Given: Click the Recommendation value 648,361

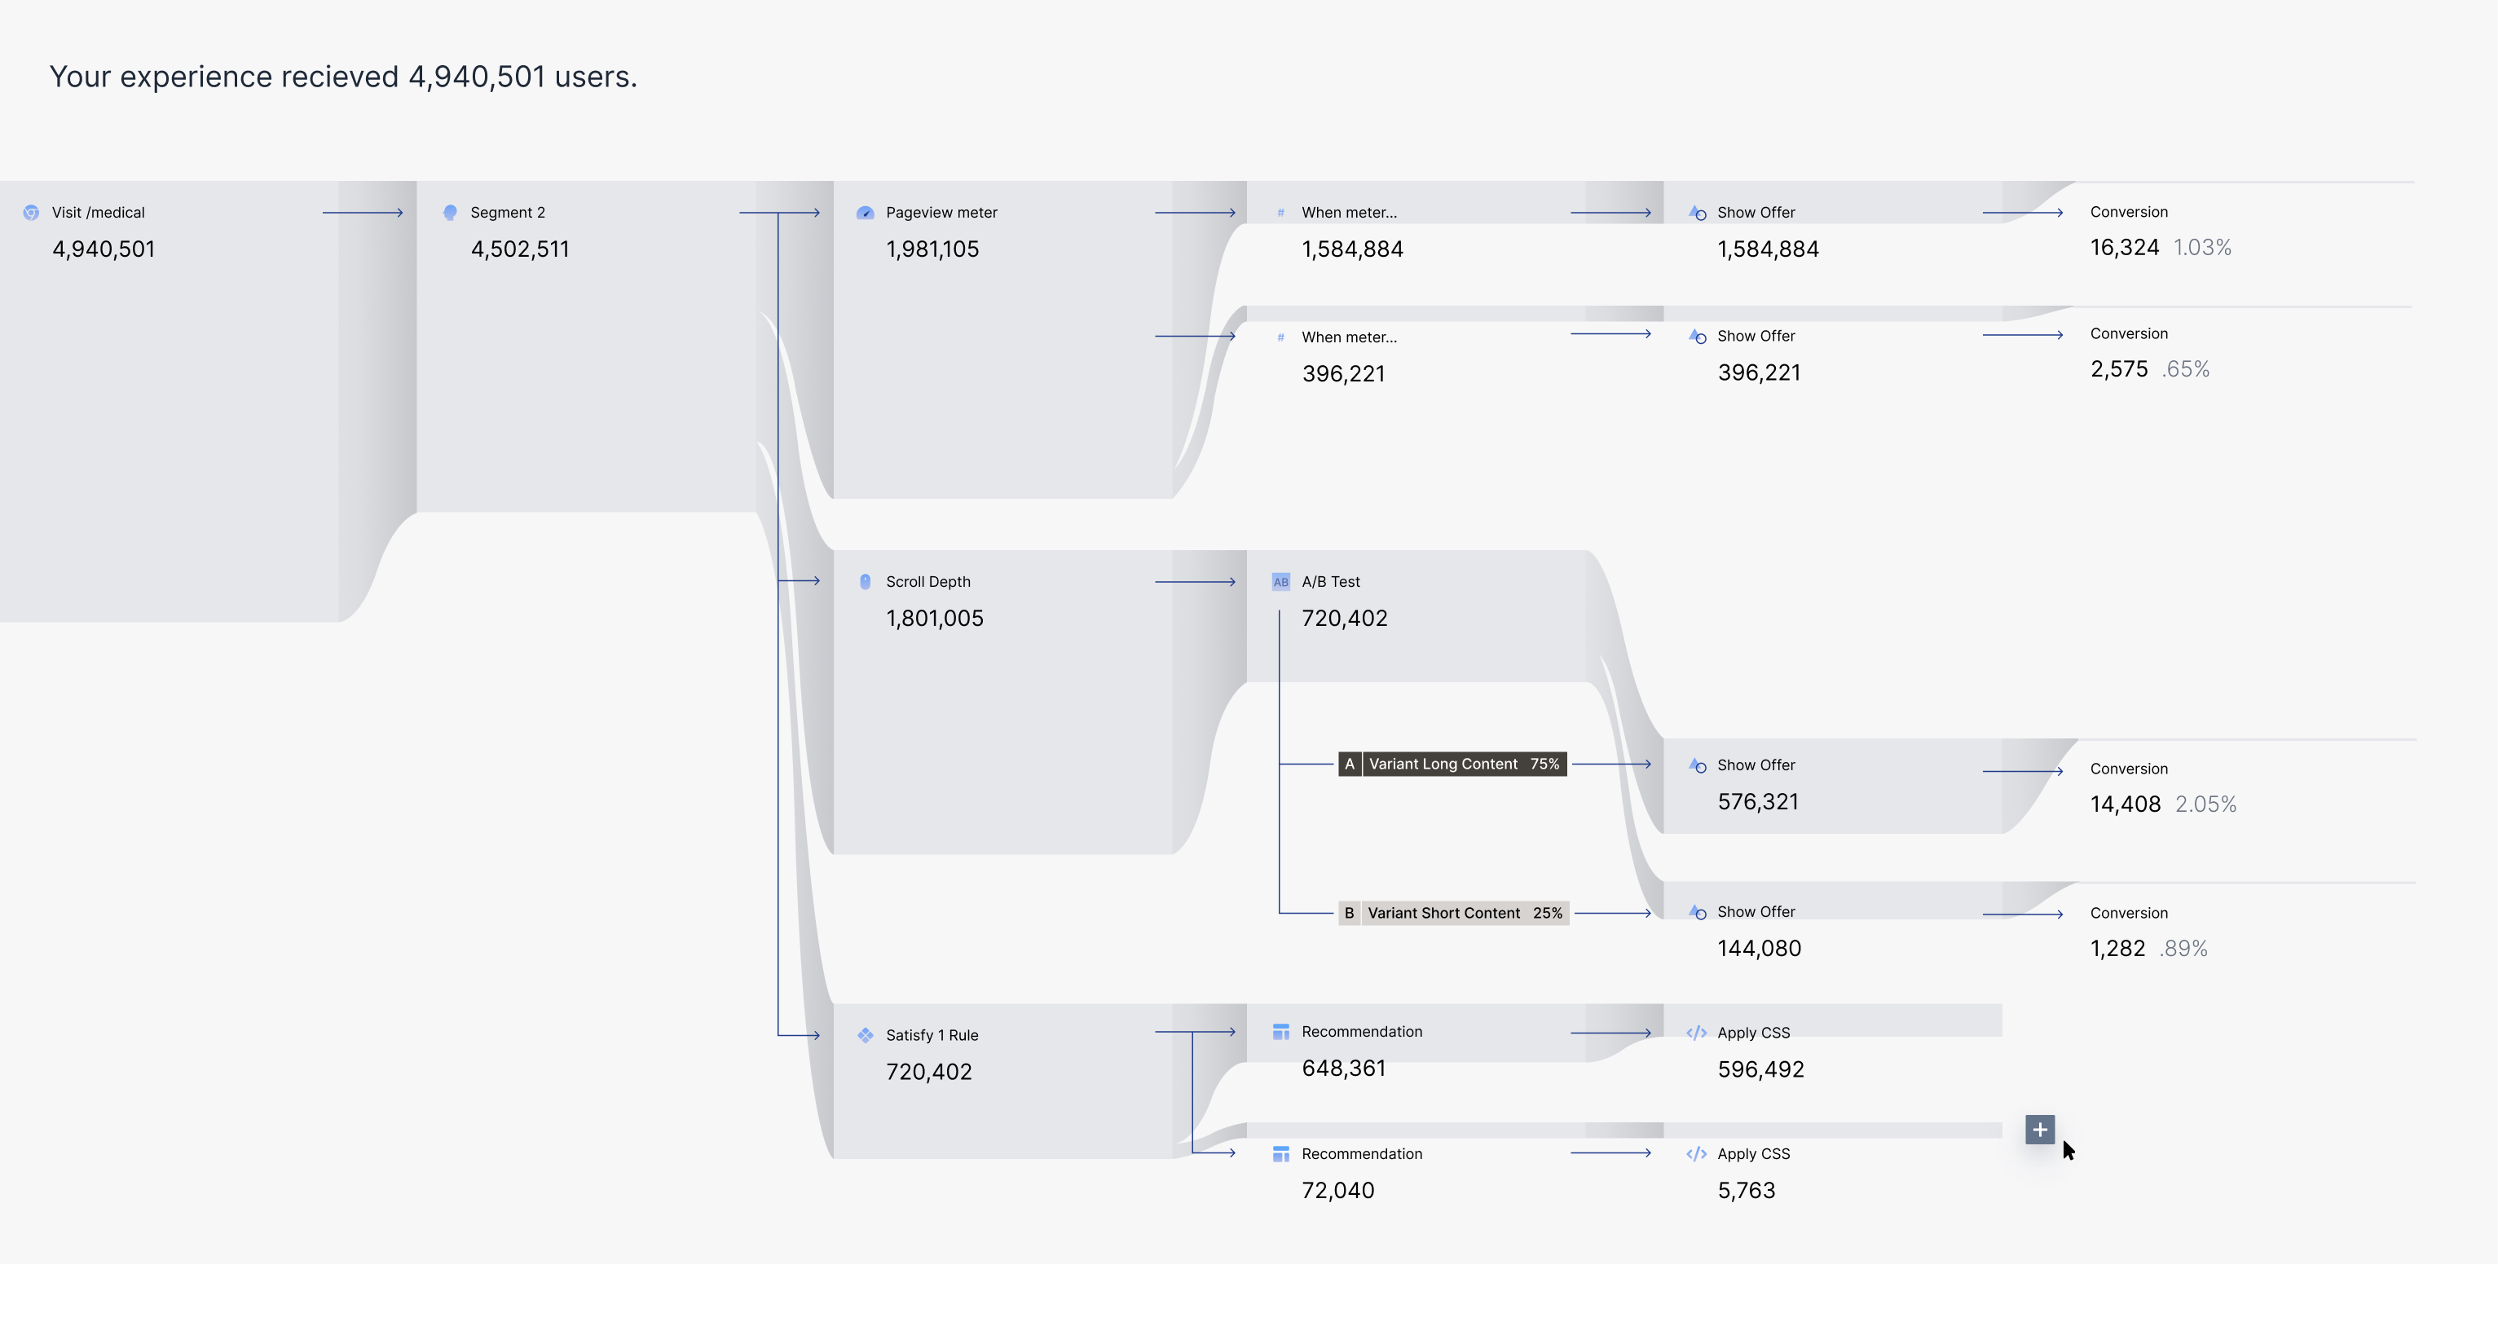Looking at the screenshot, I should 1343,1068.
